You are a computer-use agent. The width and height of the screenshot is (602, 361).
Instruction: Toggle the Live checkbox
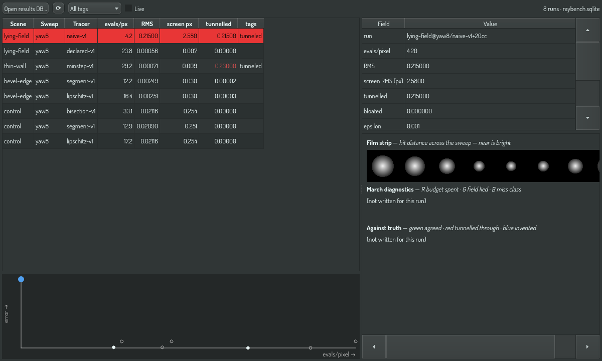[128, 9]
